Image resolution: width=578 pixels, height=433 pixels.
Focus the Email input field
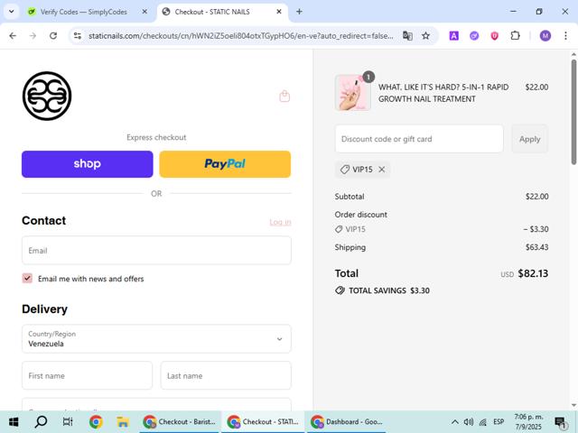[156, 251]
